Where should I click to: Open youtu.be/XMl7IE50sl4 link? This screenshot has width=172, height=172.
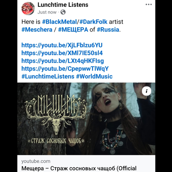pos(62,53)
